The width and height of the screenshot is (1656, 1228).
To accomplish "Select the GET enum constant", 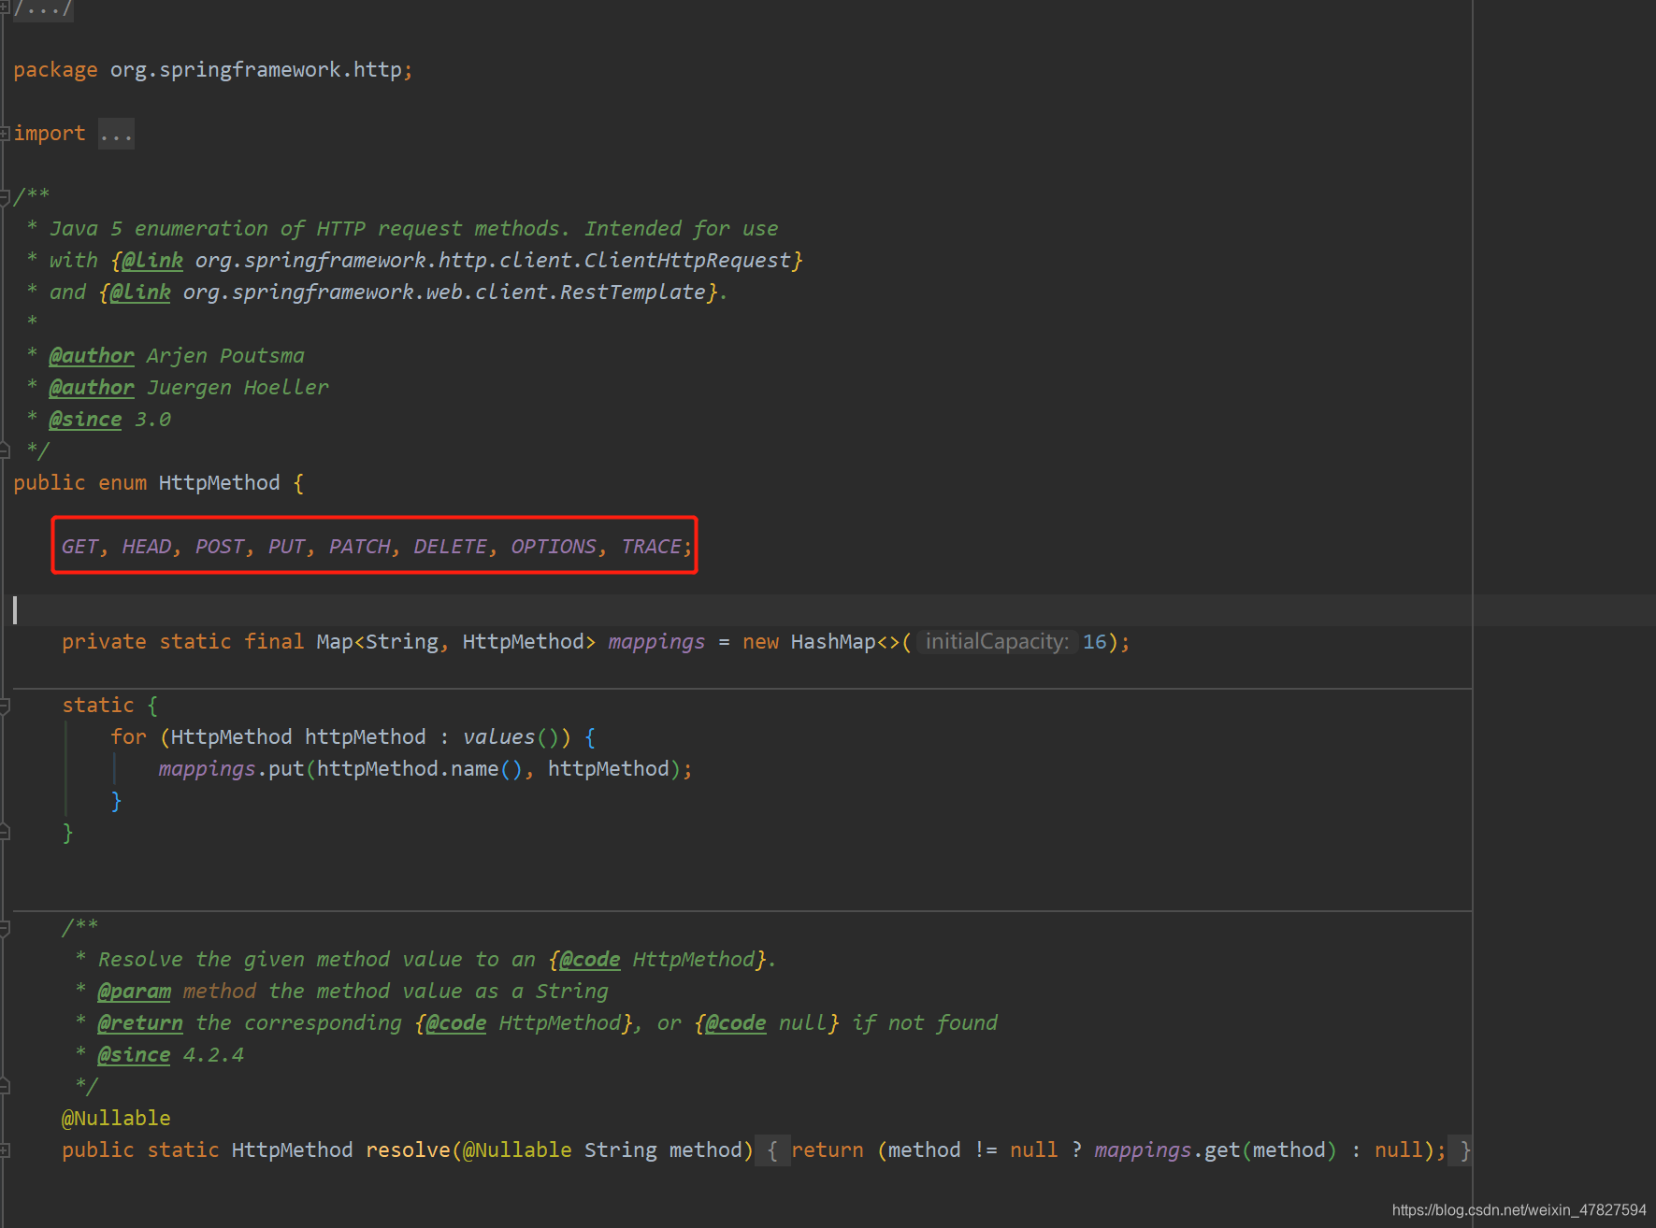I will (79, 547).
